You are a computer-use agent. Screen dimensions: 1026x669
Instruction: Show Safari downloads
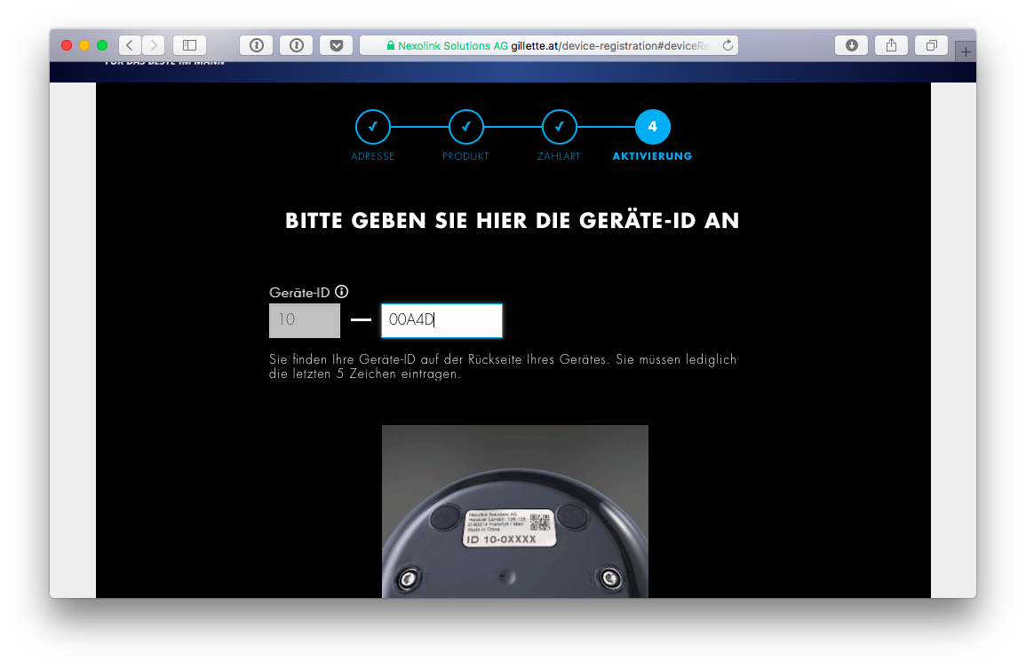pyautogui.click(x=851, y=45)
